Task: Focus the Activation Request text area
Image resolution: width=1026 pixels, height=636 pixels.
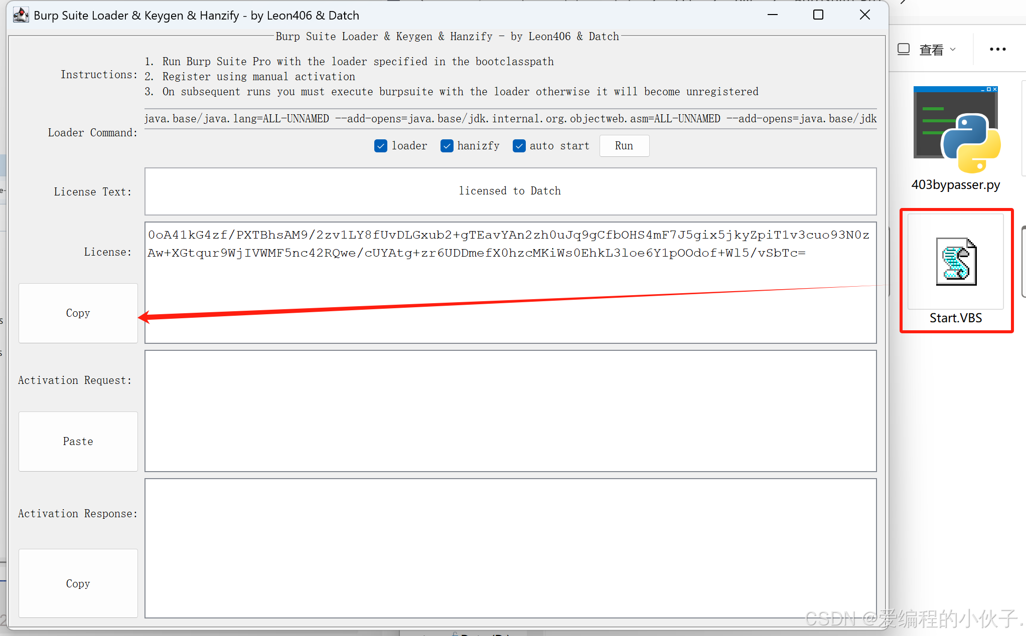Action: (510, 411)
